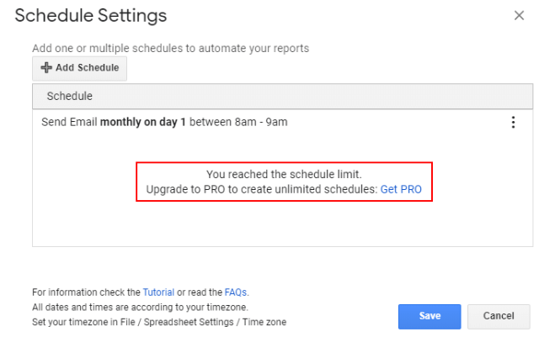Open the Get PRO upgrade link
Viewport: 539px width, 337px height.
400,189
